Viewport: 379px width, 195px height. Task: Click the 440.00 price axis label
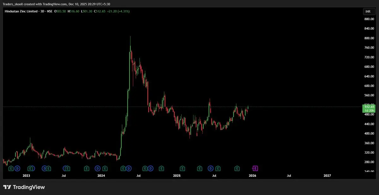pyautogui.click(x=369, y=124)
